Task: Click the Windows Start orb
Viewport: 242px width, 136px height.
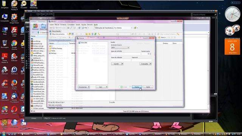Action: coord(3,134)
